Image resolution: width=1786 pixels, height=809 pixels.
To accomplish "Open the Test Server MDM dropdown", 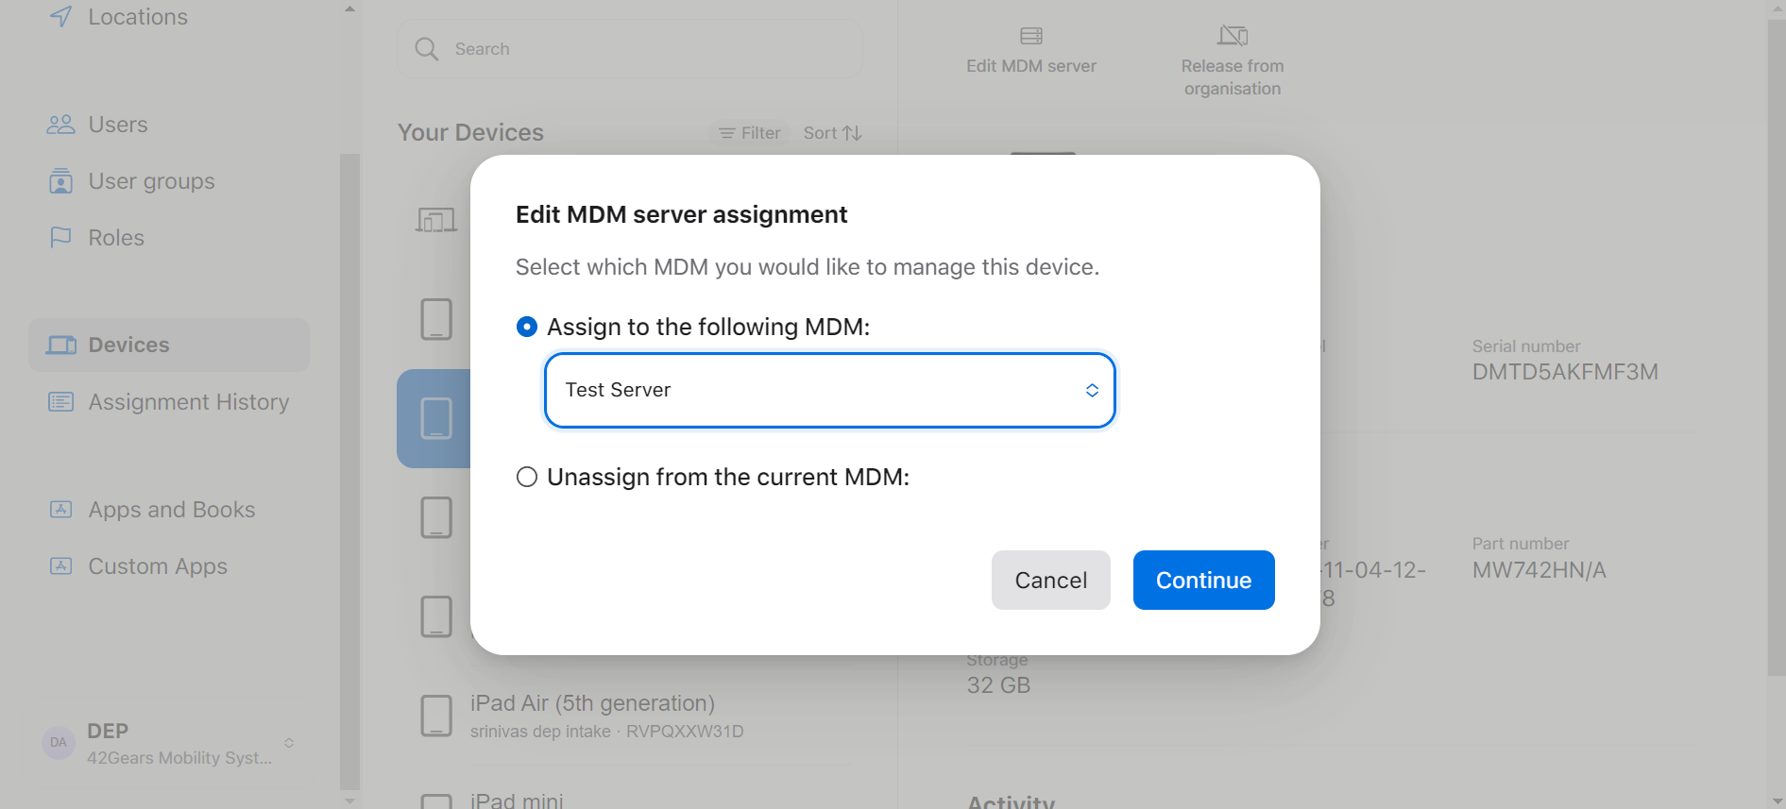I will [x=829, y=390].
